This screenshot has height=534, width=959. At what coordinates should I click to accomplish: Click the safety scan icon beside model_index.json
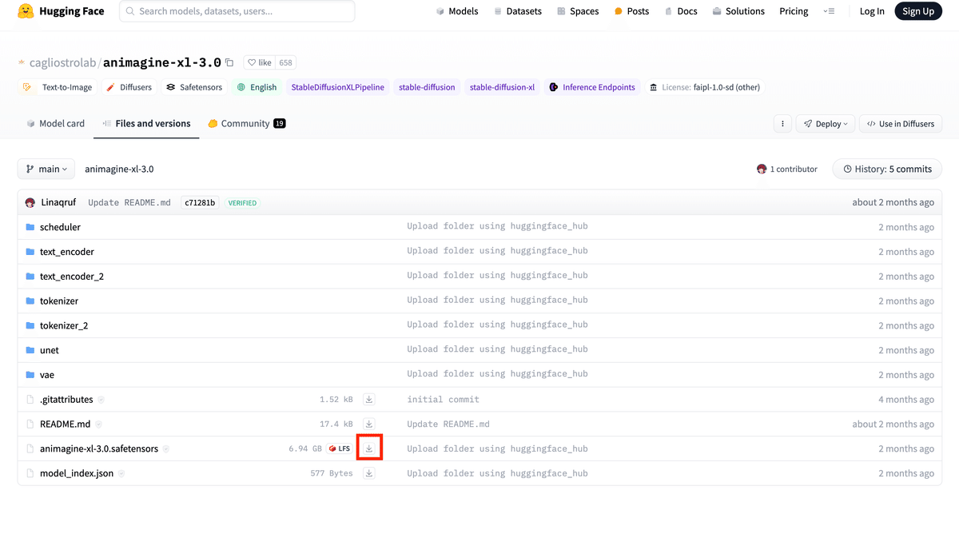point(121,474)
